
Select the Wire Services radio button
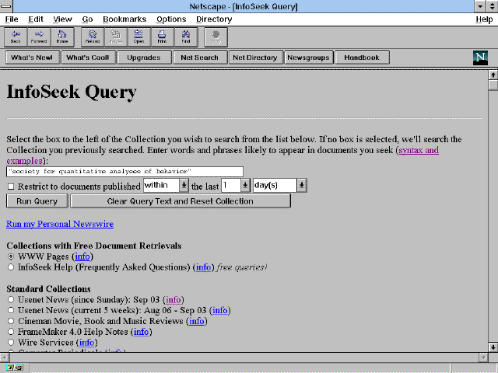click(x=11, y=342)
